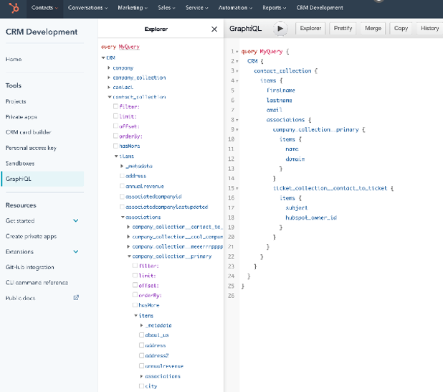The height and width of the screenshot is (392, 443).
Task: Open Projects in the sidebar
Action: click(16, 101)
